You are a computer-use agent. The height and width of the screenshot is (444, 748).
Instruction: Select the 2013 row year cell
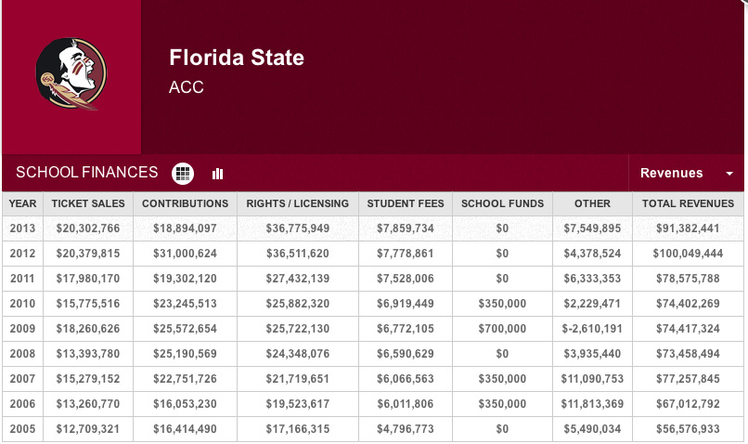tap(23, 229)
